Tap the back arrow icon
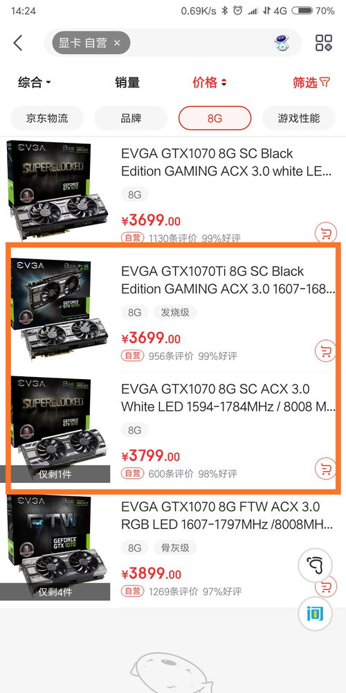346x693 pixels. click(x=18, y=43)
